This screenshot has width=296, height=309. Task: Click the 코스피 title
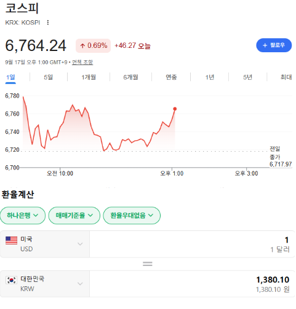[22, 9]
